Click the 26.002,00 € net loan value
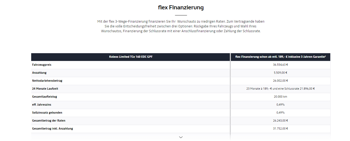 [280, 81]
